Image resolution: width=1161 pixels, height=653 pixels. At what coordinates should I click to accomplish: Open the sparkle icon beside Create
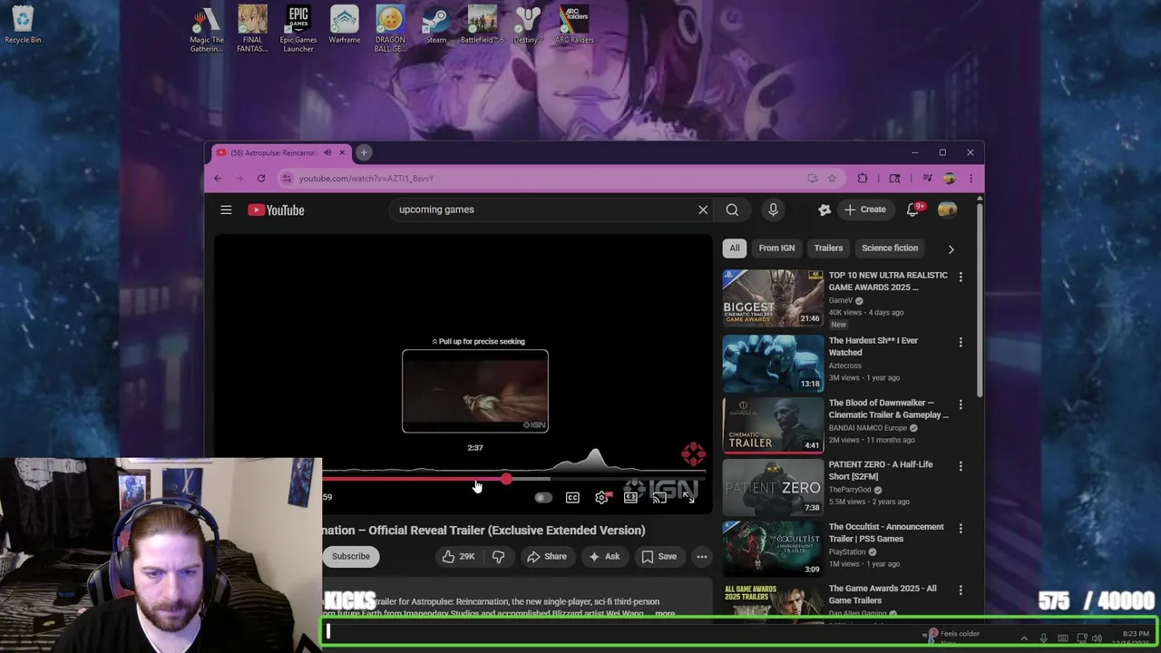tap(824, 210)
